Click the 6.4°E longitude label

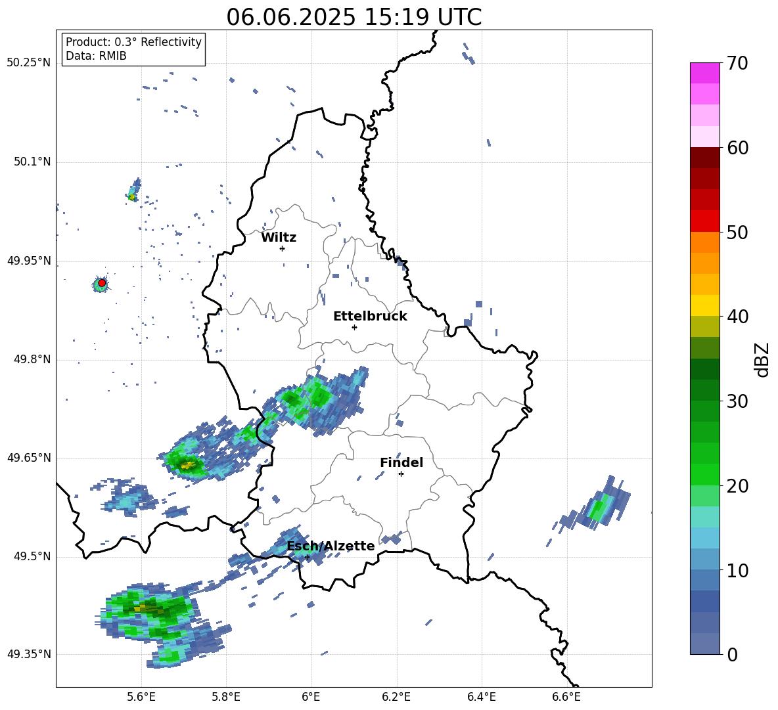[x=482, y=697]
